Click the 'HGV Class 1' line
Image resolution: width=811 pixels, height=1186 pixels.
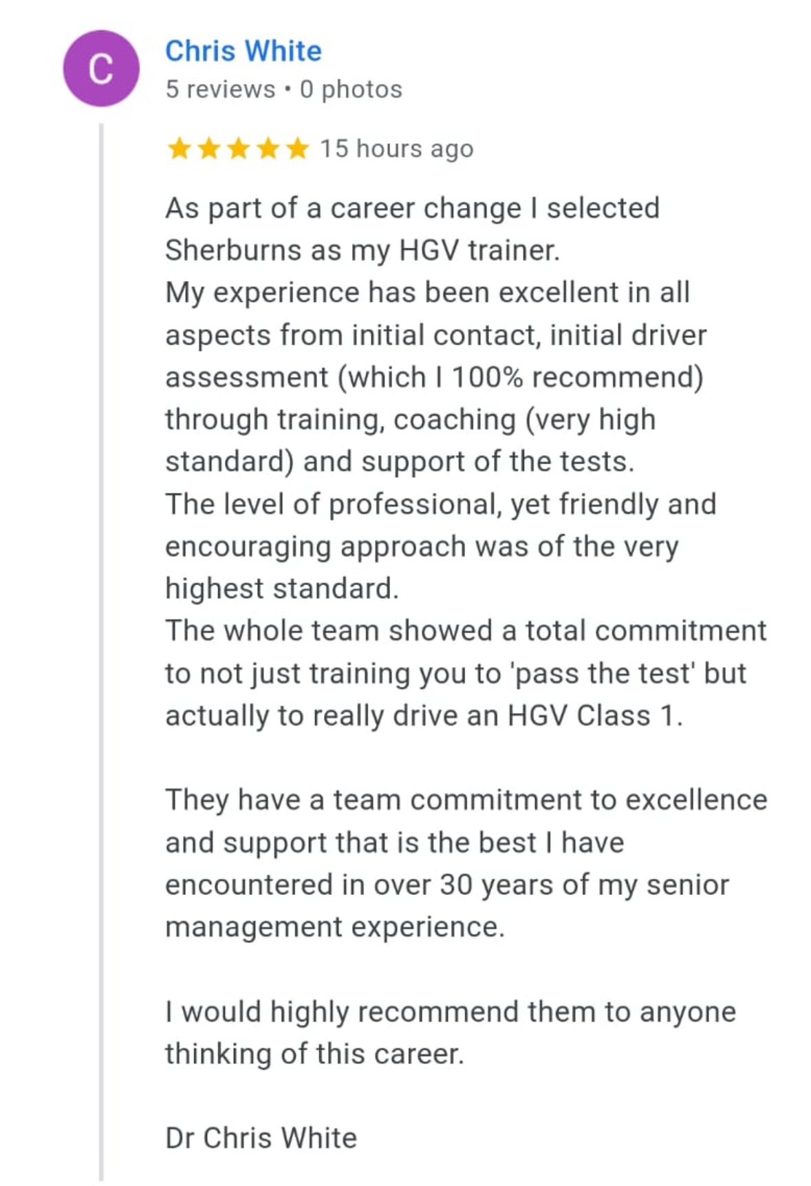point(424,716)
